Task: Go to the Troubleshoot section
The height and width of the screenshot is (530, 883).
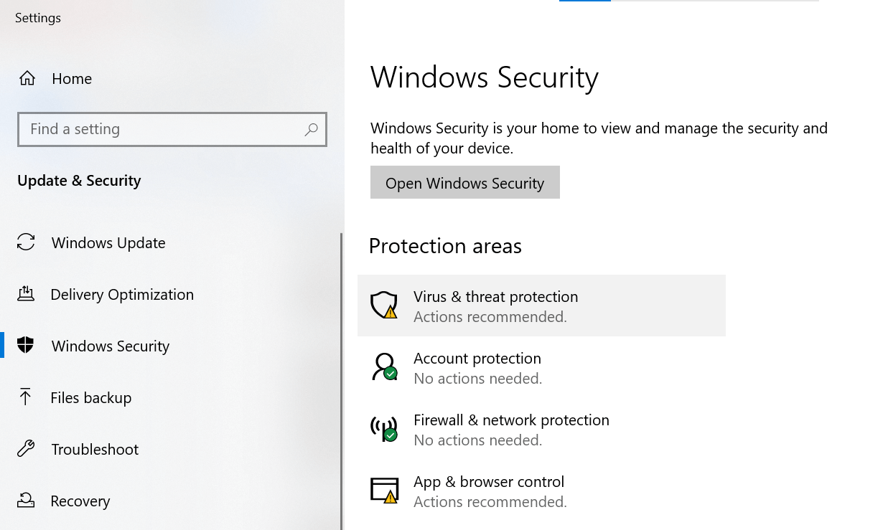Action: coord(95,450)
